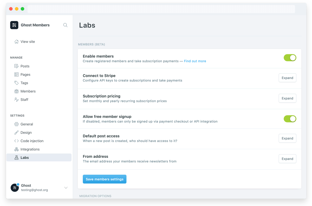
Task: Open the Ghost account chevron dropdown
Action: [66, 188]
